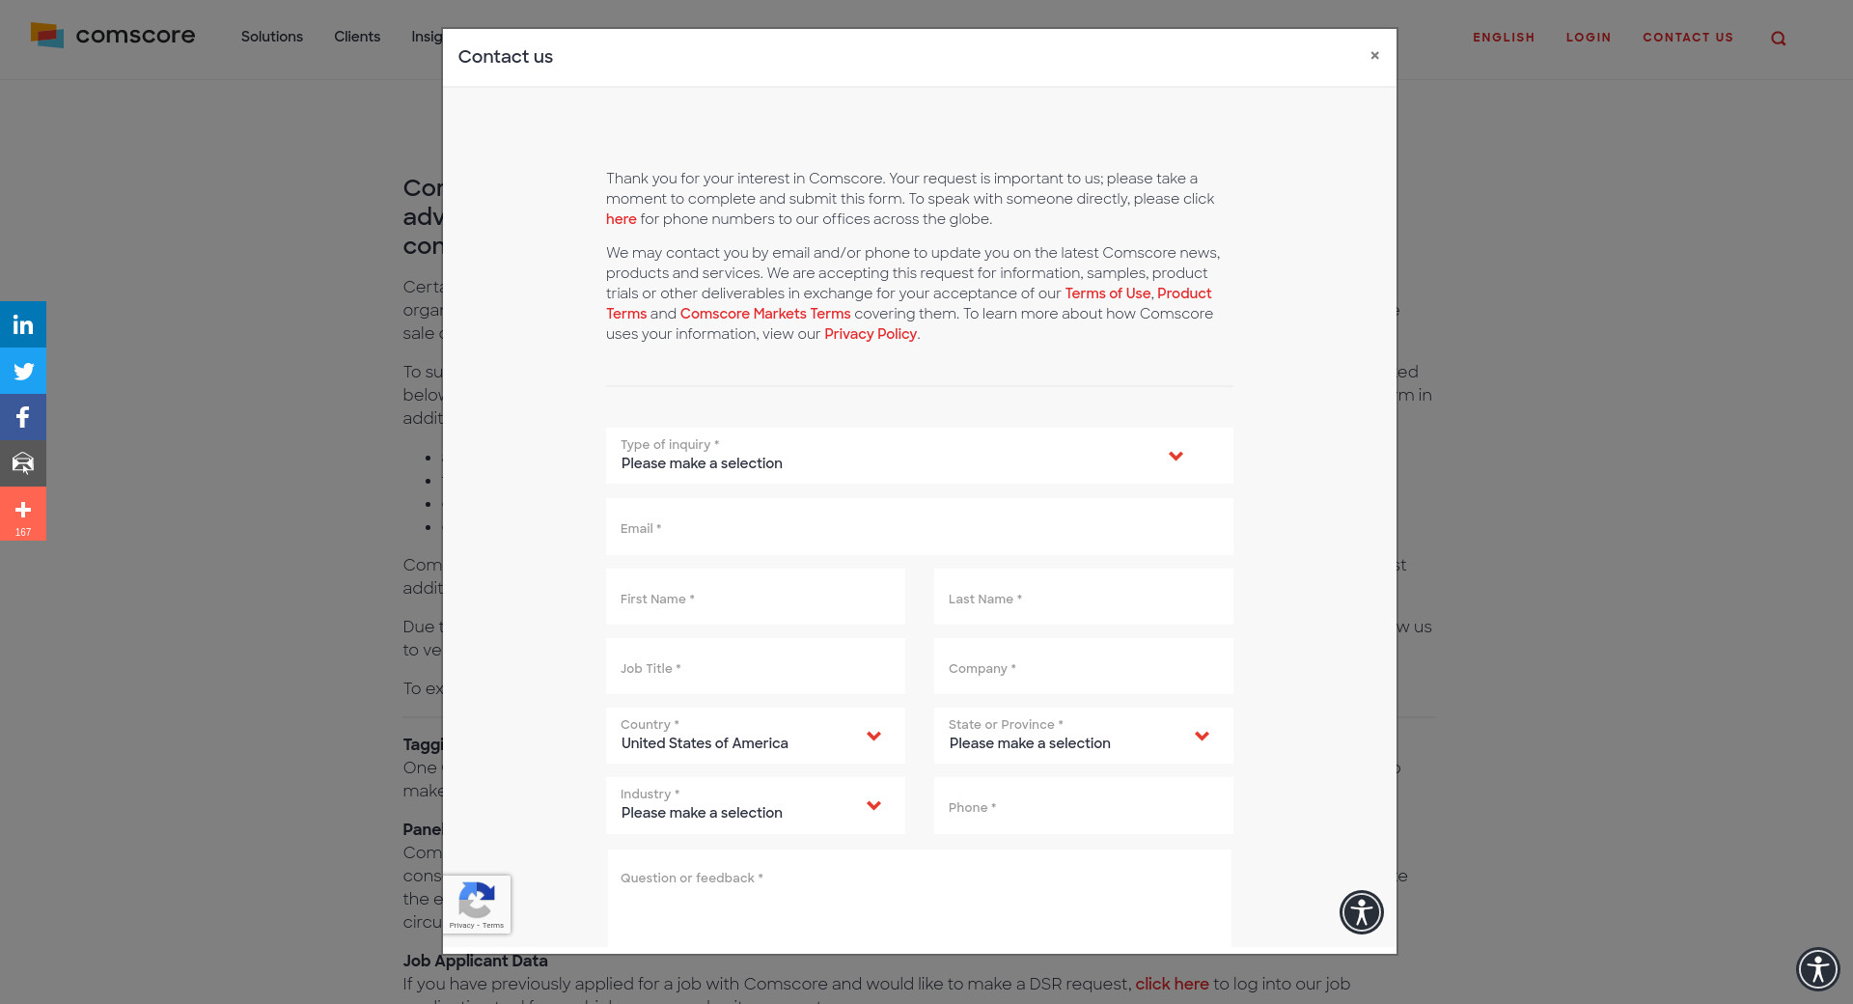
Task: Open accessibility widget at page corner
Action: click(x=1818, y=969)
